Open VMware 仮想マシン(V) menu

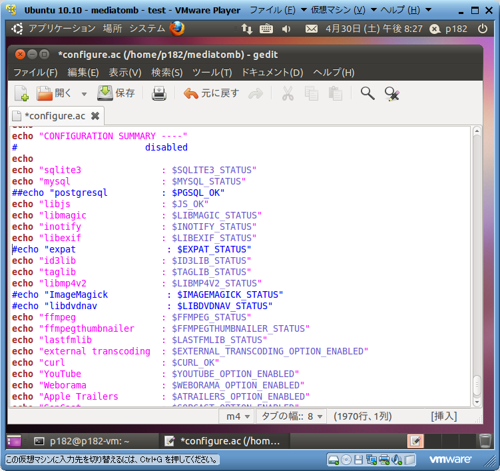click(344, 10)
